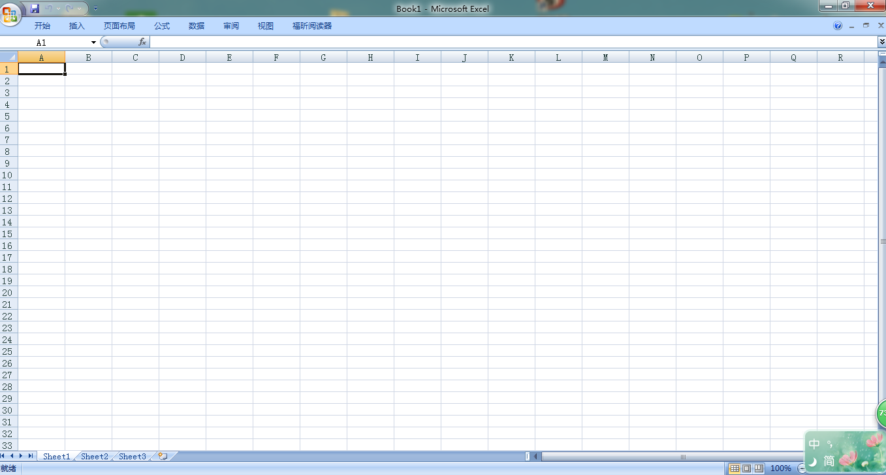
Task: Select row header 30
Action: click(8, 410)
